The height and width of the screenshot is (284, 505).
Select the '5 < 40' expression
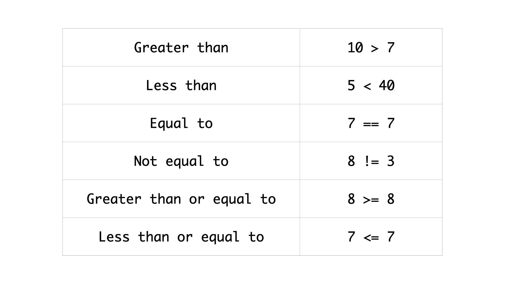click(x=371, y=85)
